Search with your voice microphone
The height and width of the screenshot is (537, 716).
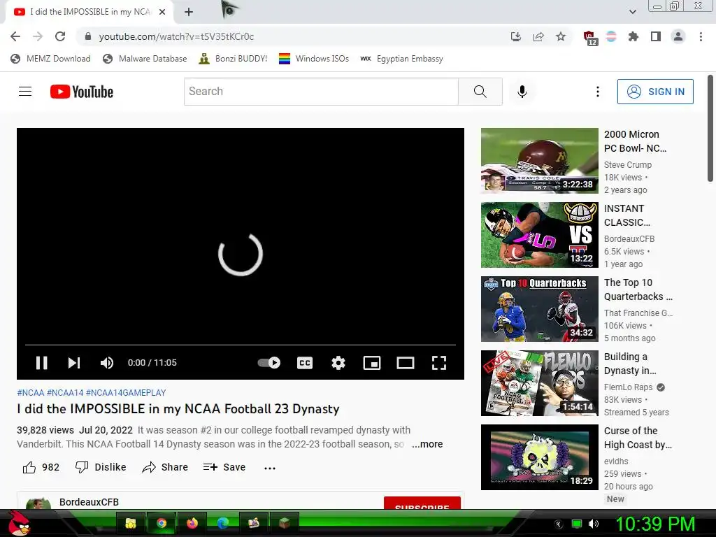tap(522, 92)
